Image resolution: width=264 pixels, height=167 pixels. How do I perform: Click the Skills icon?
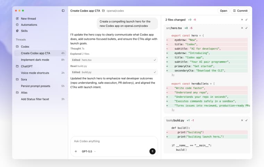(x=17, y=31)
